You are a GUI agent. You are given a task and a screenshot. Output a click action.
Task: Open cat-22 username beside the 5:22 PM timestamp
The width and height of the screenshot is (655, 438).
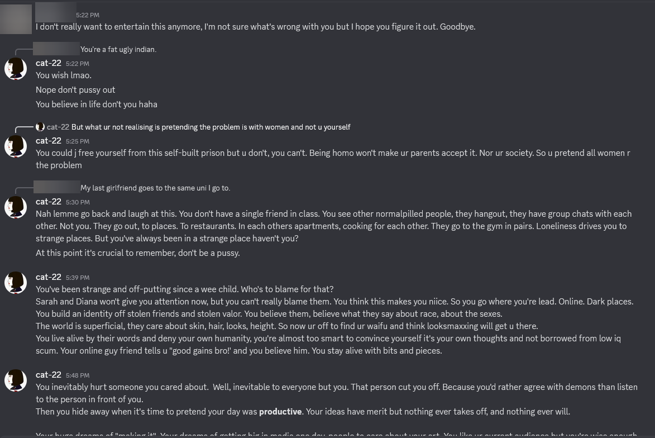(x=49, y=63)
